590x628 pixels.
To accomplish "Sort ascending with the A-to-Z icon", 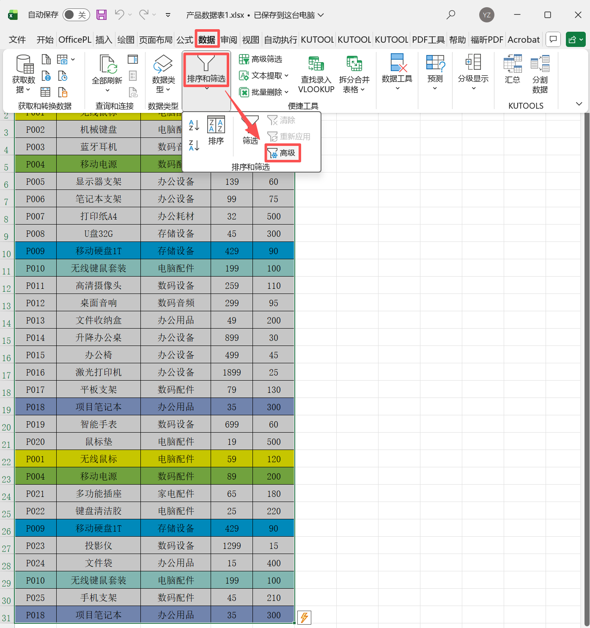I will (194, 125).
